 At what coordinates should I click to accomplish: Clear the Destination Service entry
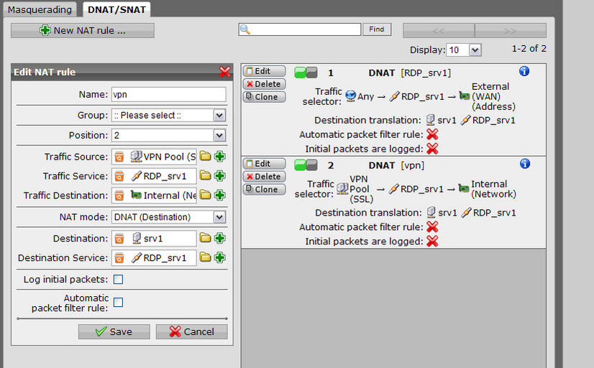coord(119,258)
